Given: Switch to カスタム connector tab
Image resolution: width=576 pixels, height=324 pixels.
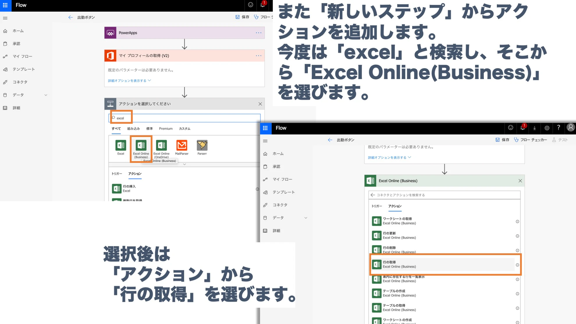Looking at the screenshot, I should coord(184,129).
